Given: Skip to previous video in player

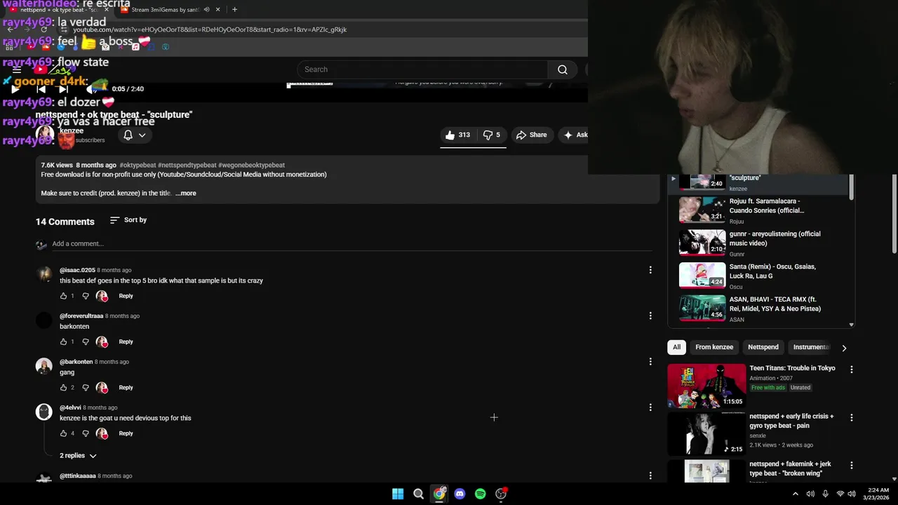Looking at the screenshot, I should tap(41, 89).
